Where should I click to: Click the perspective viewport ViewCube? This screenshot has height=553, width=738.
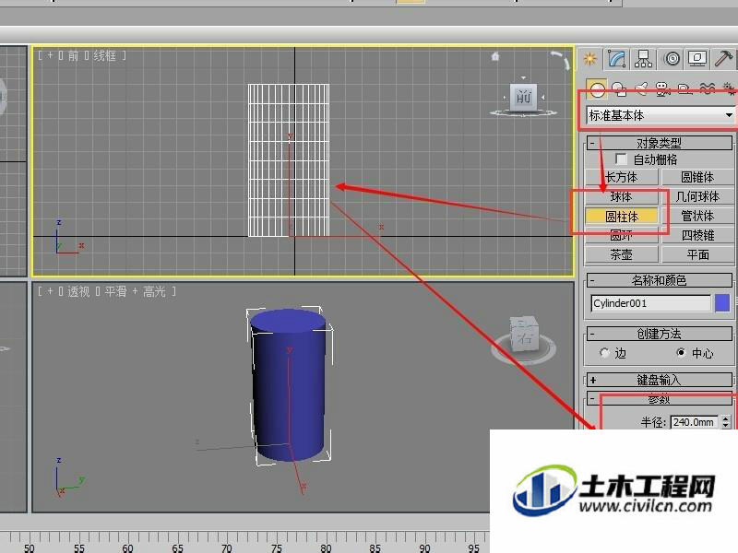coord(524,333)
